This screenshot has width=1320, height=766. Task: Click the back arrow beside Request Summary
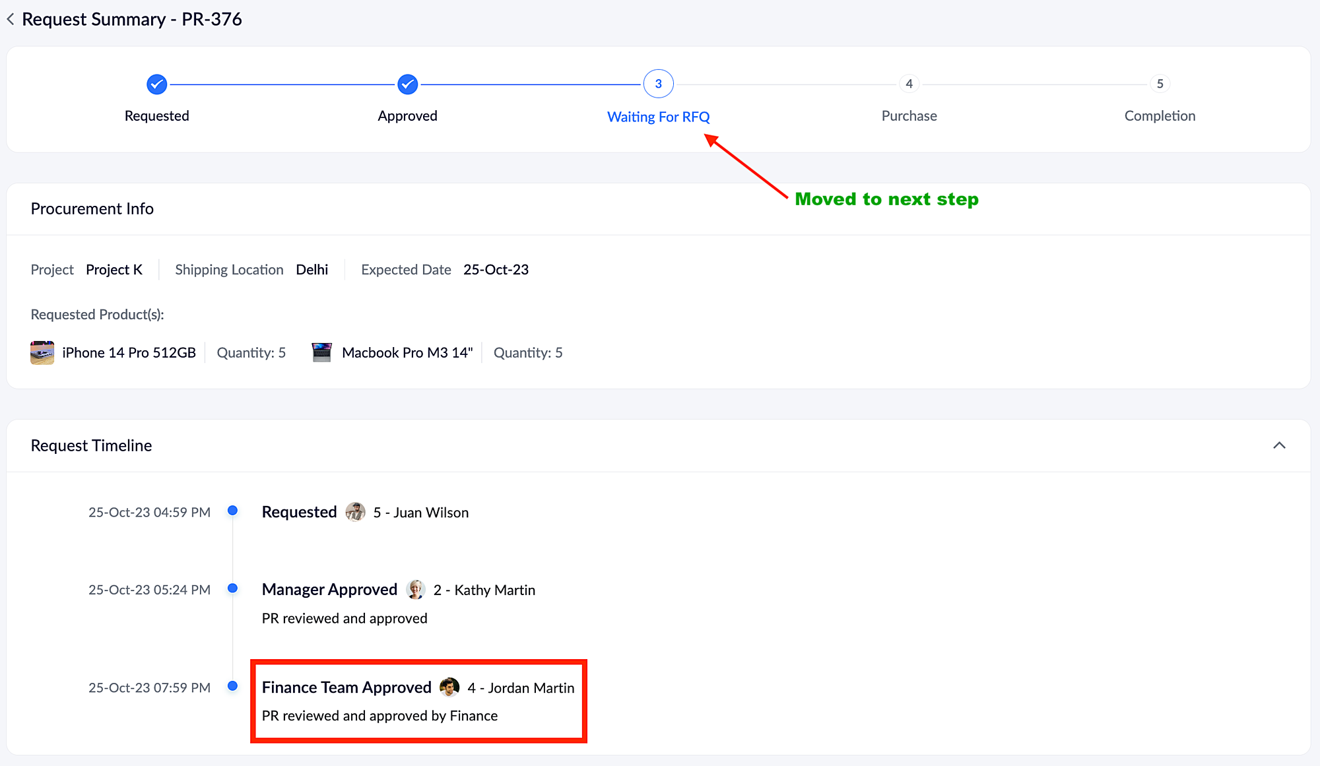coord(11,19)
